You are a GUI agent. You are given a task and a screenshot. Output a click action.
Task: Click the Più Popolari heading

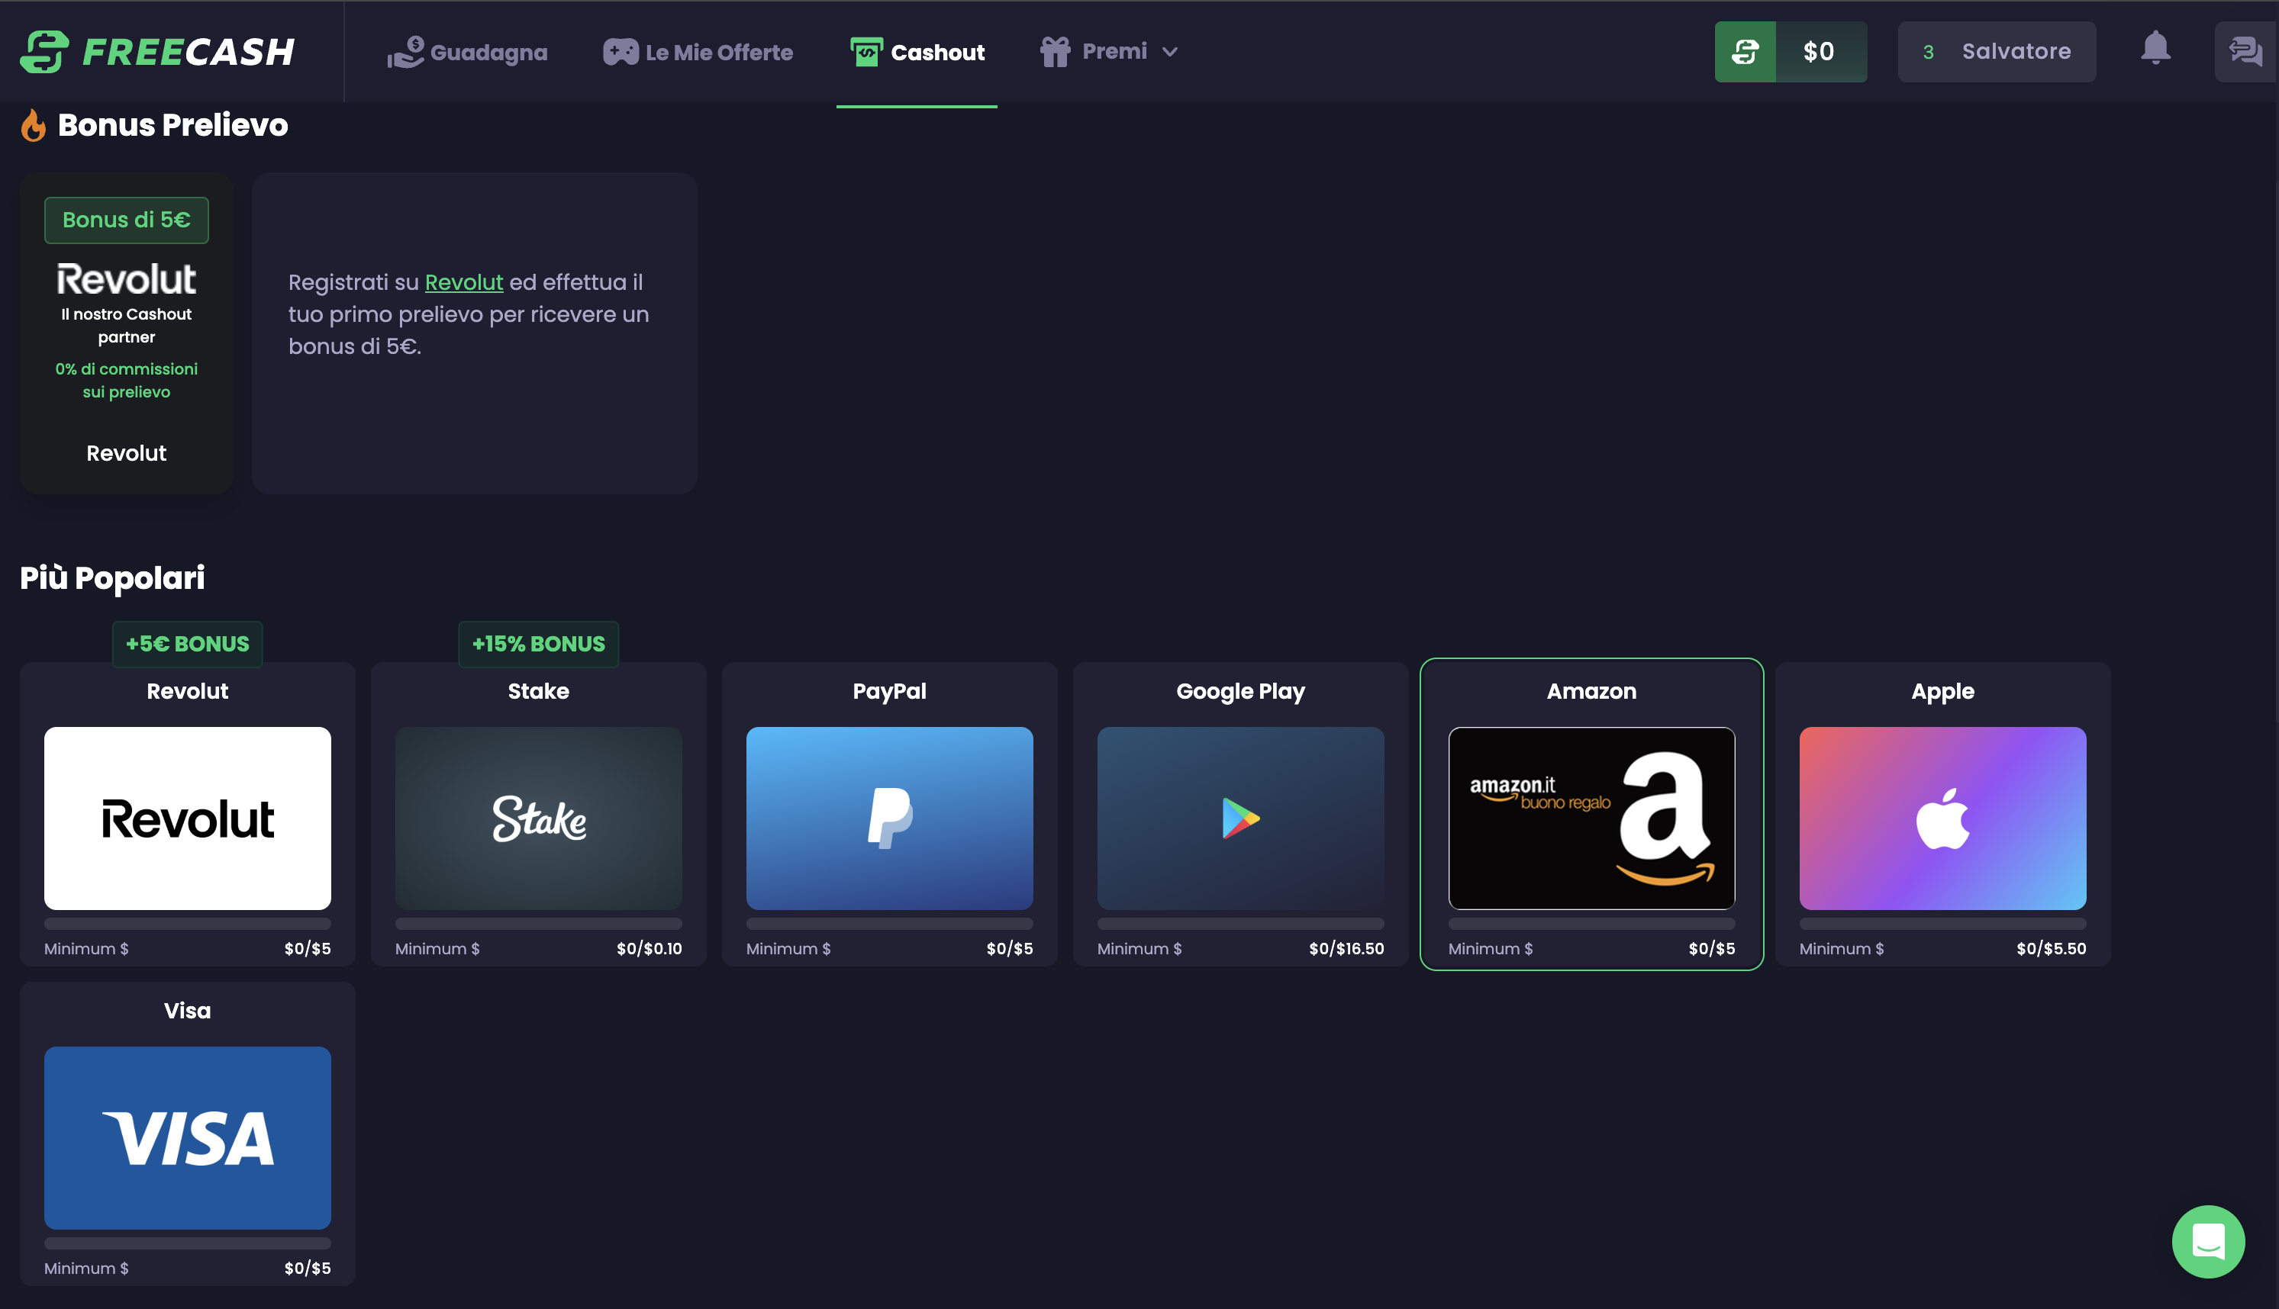click(112, 577)
